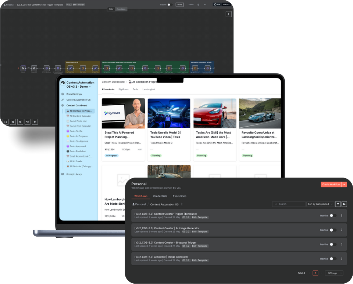Toggle active switch in workflow editor header
Screen dimensions: 353x284
coord(170,5)
